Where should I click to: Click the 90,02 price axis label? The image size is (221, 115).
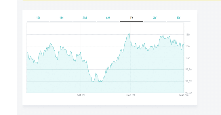click(x=188, y=93)
